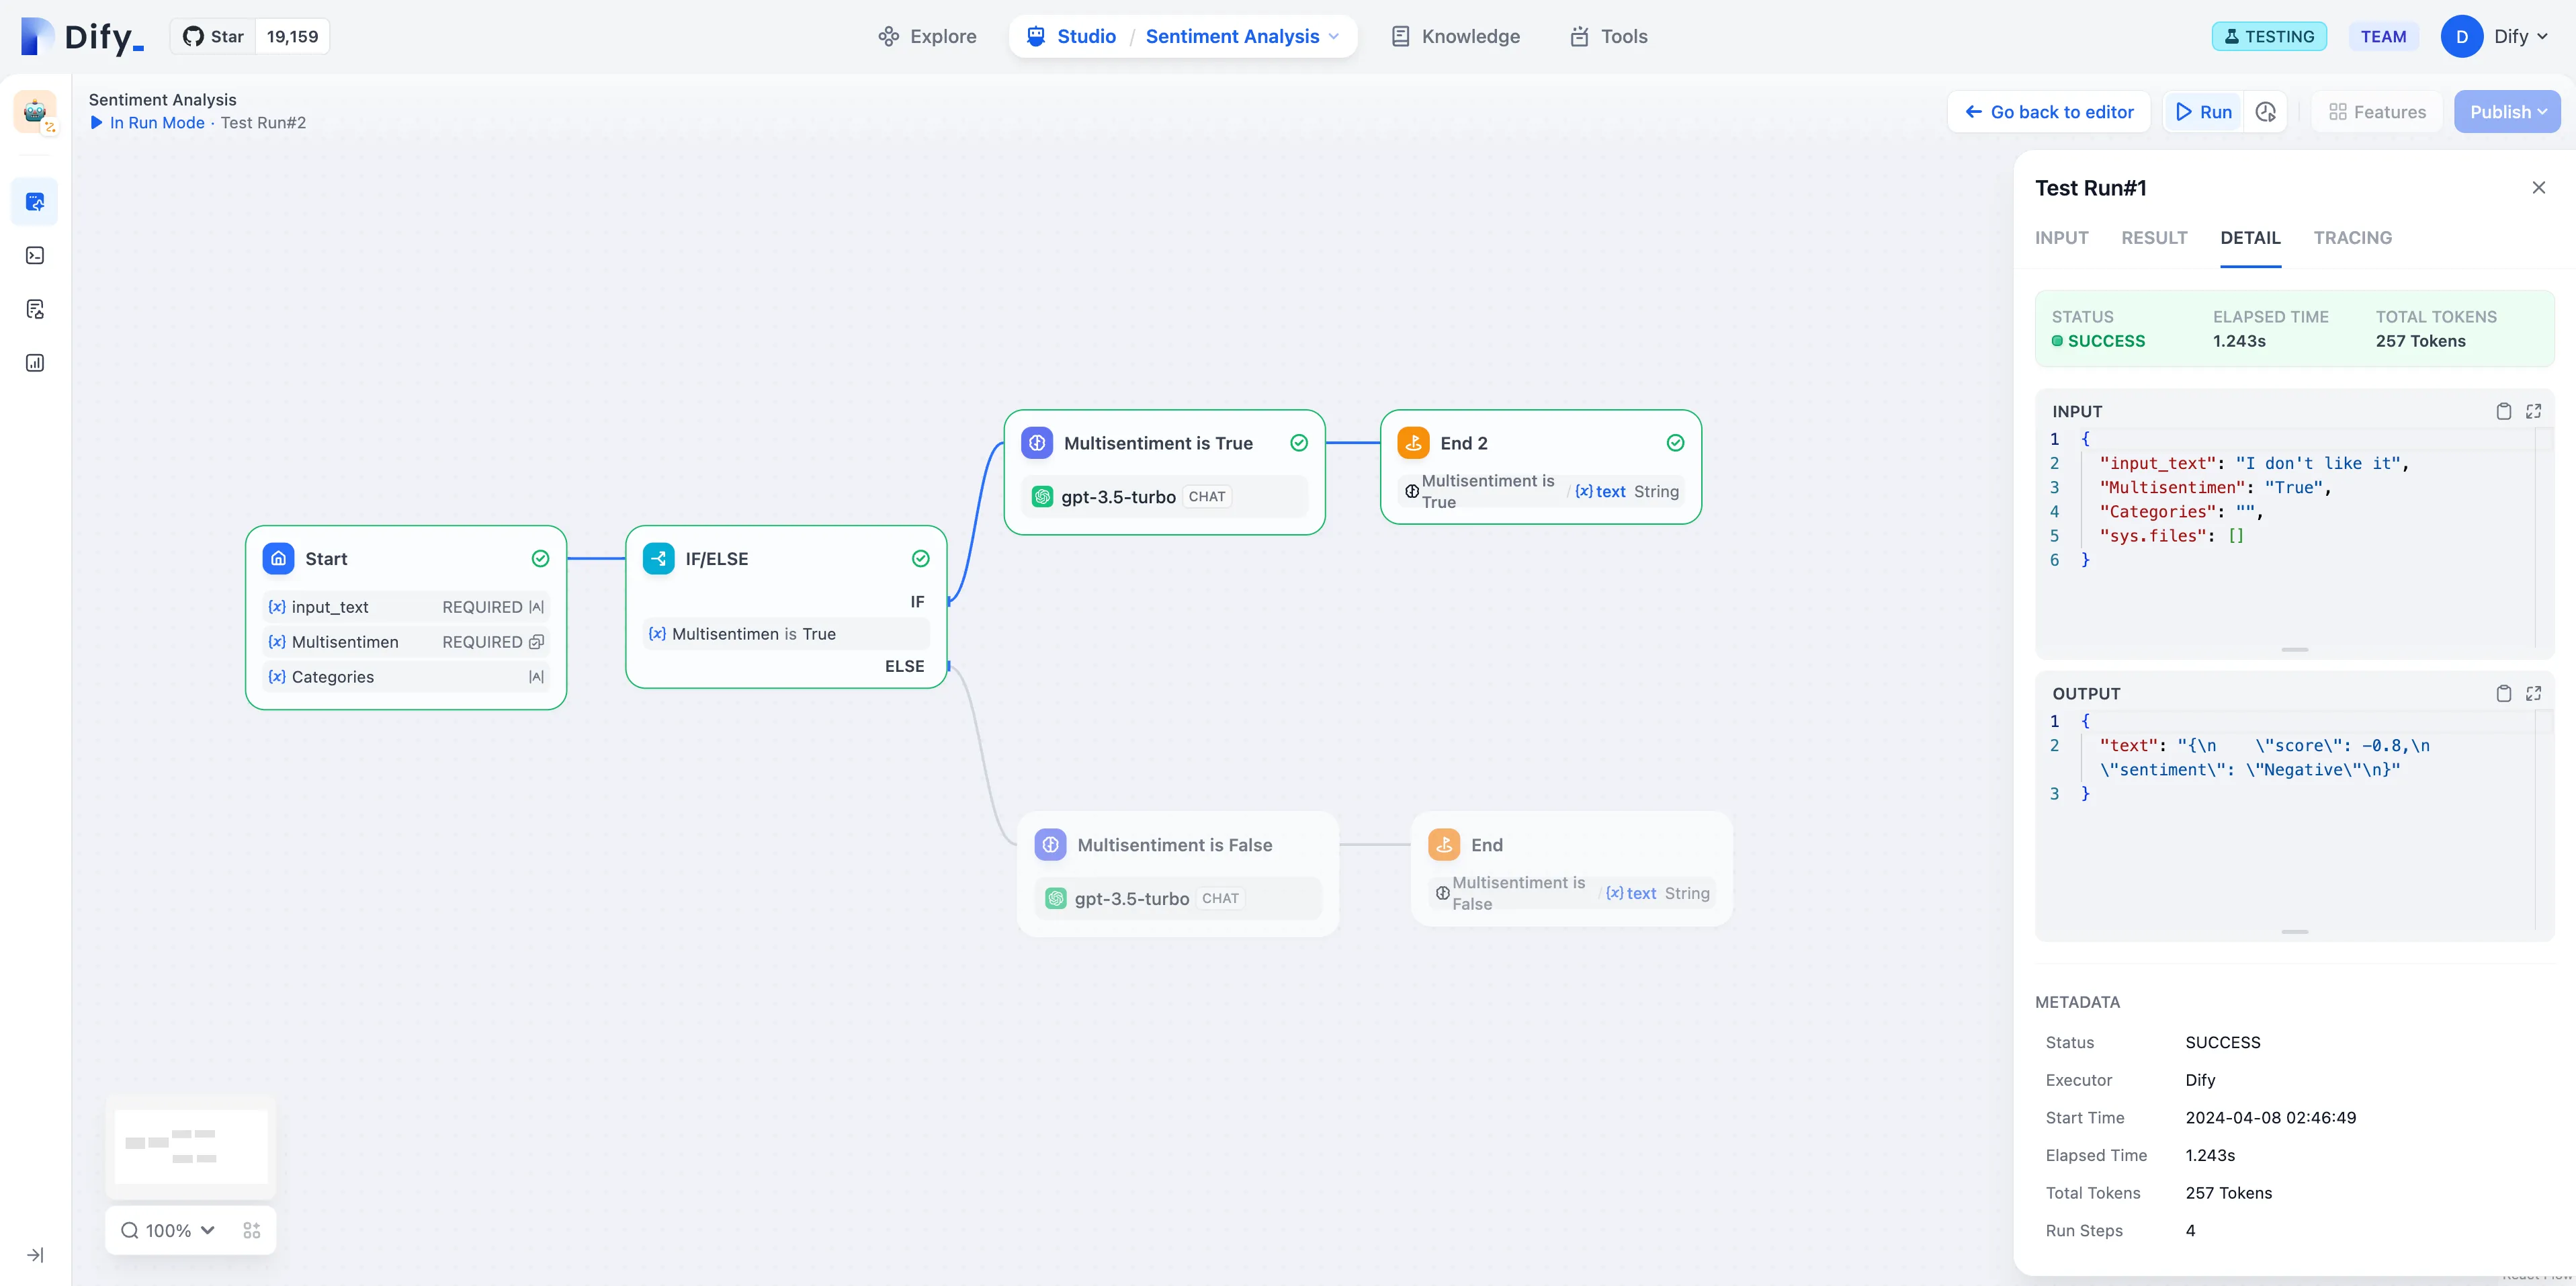Click the Run button
Image resolution: width=2576 pixels, height=1286 pixels.
(2204, 112)
